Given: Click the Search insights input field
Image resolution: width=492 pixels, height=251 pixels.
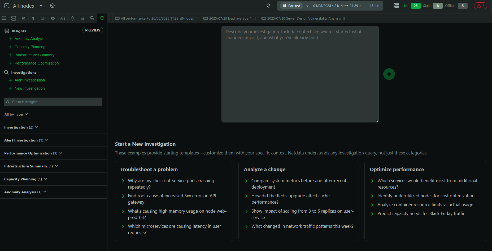Looking at the screenshot, I should 53,102.
